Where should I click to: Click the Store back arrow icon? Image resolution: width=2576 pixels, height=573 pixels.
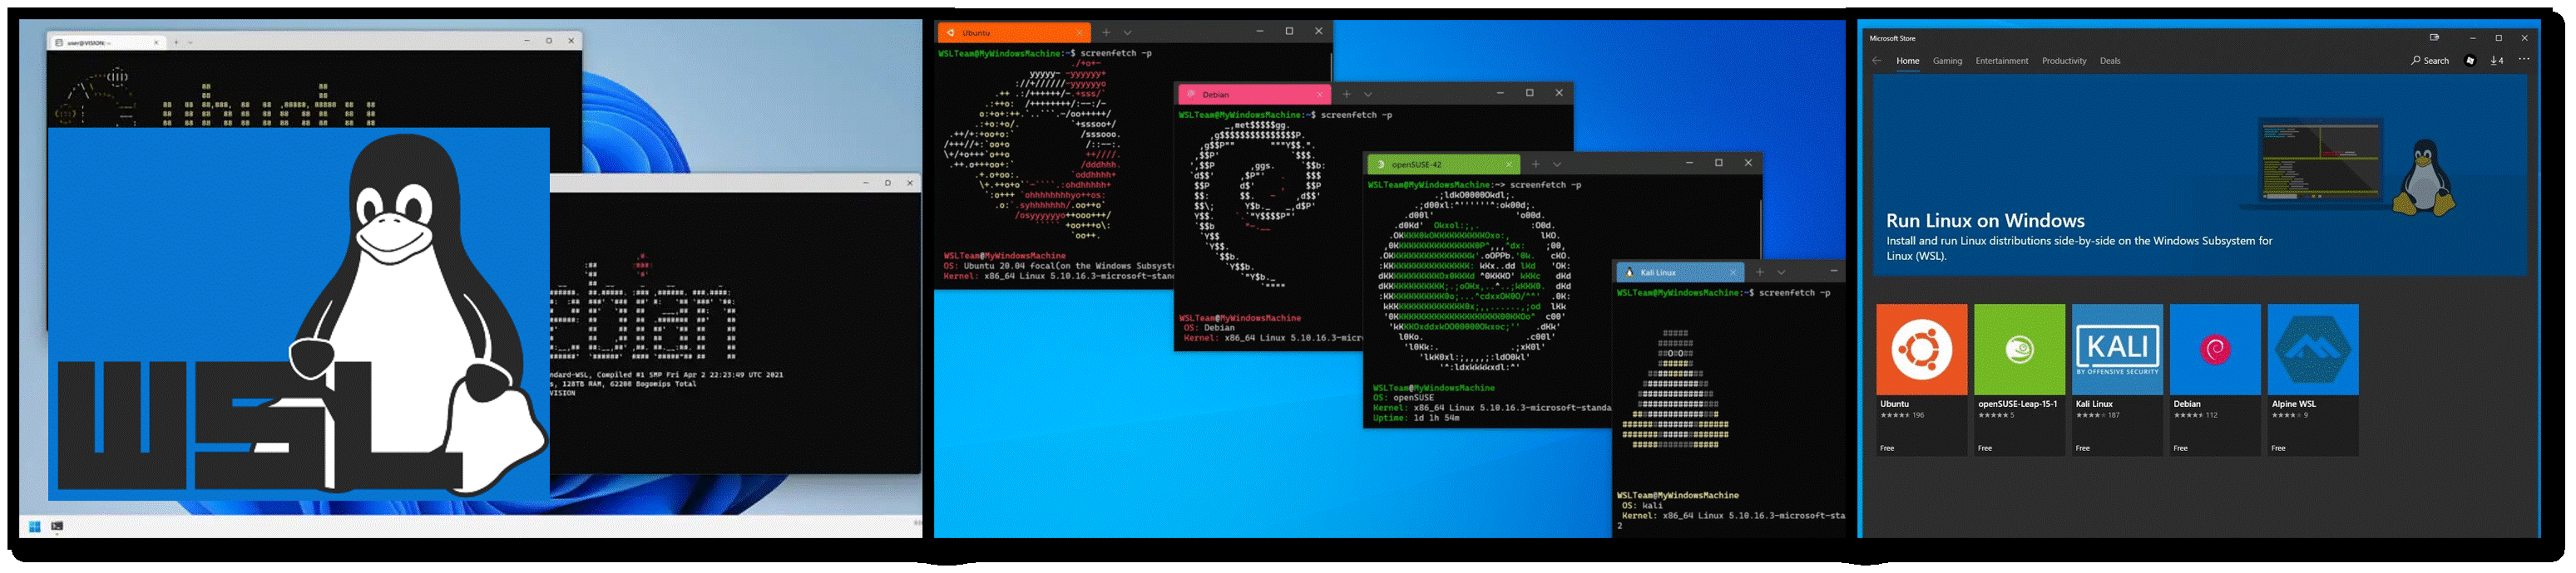pyautogui.click(x=1877, y=61)
